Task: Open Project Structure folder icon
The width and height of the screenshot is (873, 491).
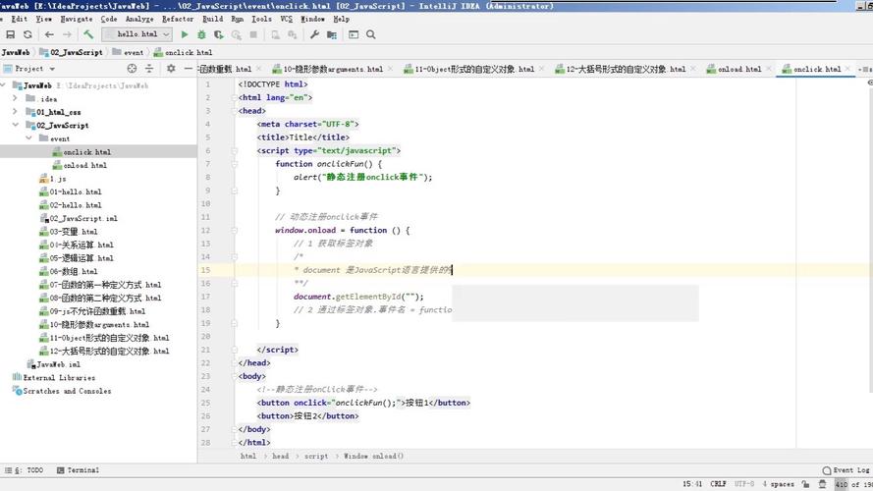Action: [x=332, y=34]
